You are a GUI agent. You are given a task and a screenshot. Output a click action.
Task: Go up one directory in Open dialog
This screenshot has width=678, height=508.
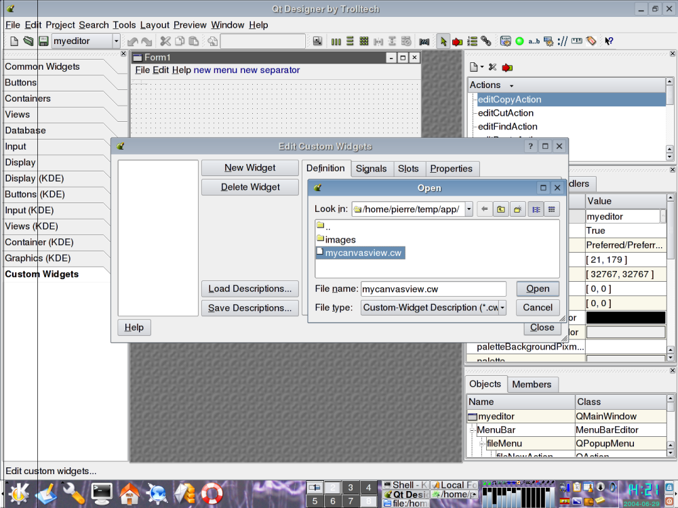(x=501, y=209)
